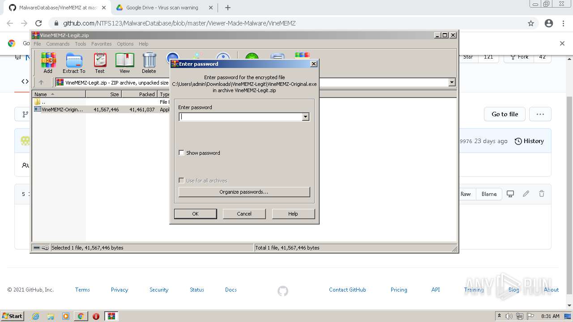Open the Contact GitHub footer link
This screenshot has height=322, width=573.
tap(347, 290)
